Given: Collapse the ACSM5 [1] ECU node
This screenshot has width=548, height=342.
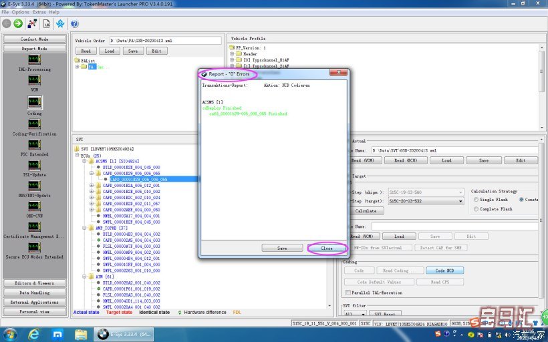Looking at the screenshot, I should coord(84,161).
